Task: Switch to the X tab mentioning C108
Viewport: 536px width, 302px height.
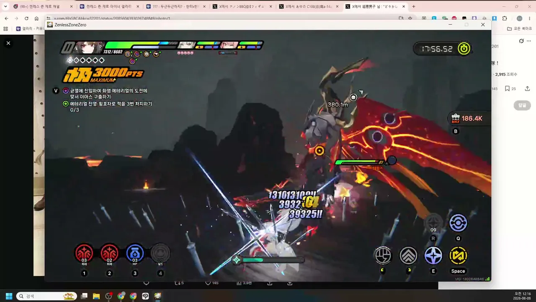Action: point(309,6)
